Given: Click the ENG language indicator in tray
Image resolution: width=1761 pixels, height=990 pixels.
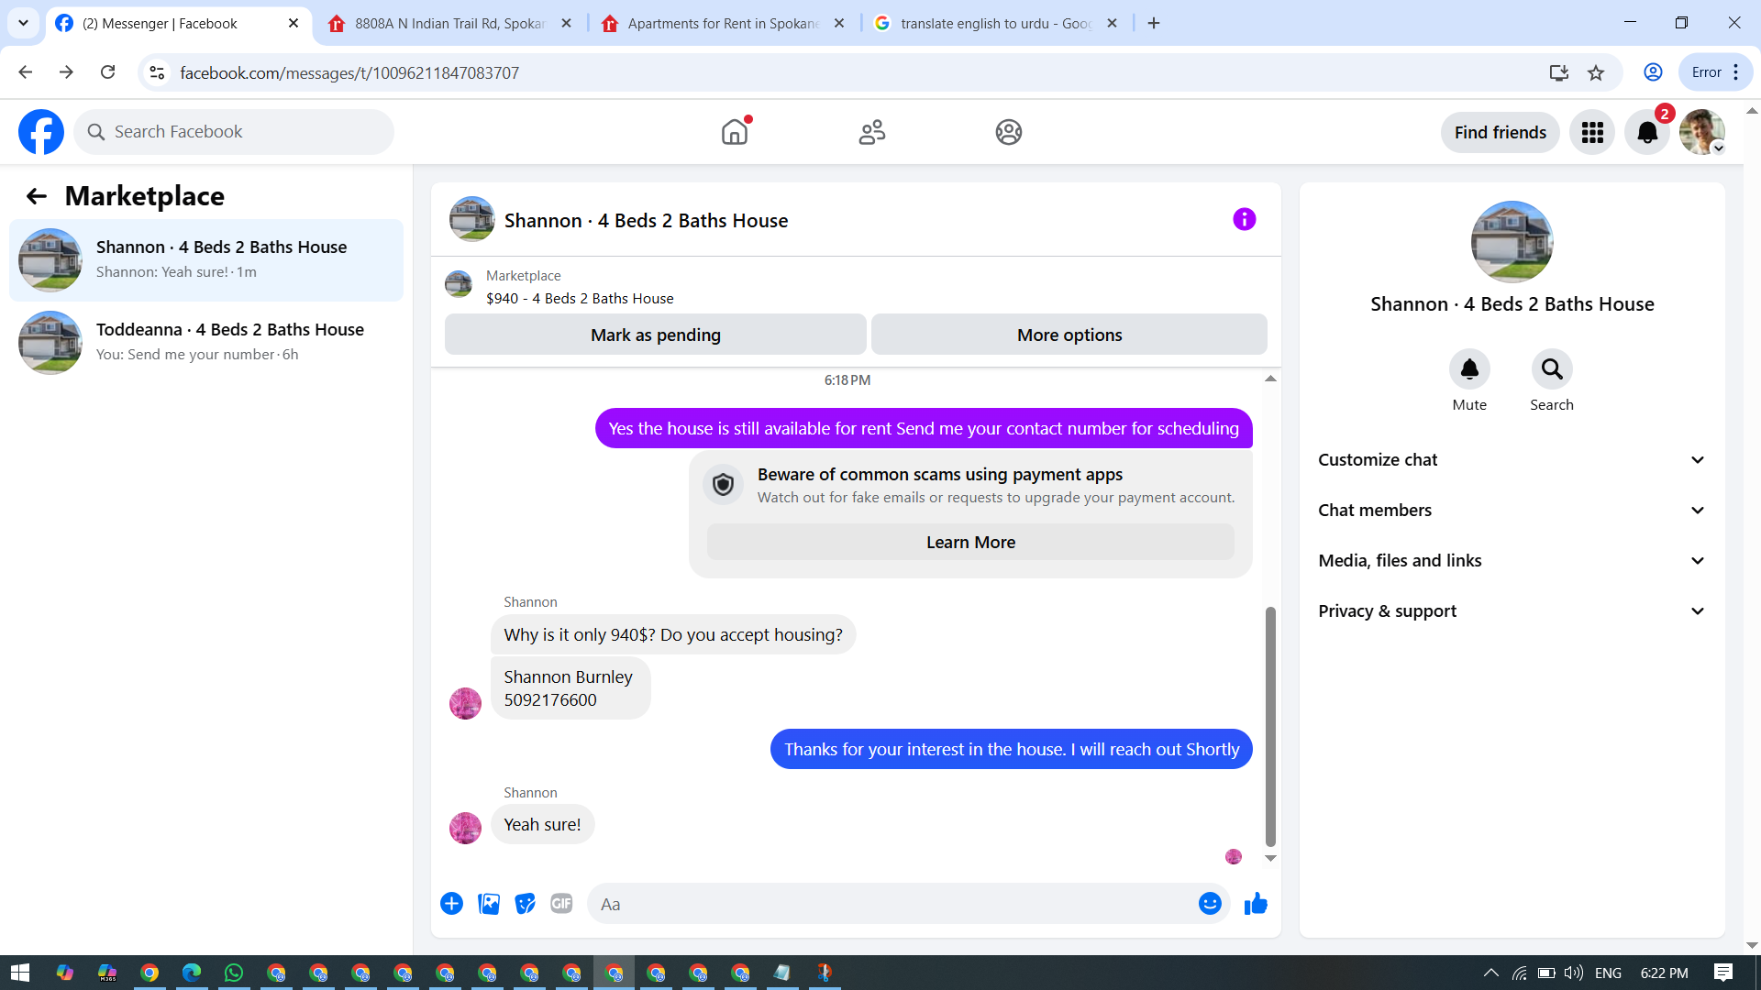Looking at the screenshot, I should pos(1608,973).
